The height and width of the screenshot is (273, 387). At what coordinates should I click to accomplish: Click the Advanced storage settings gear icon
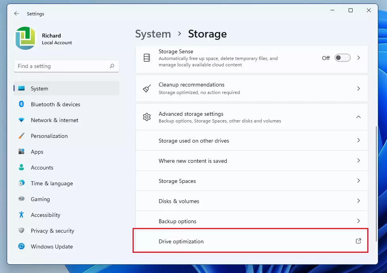[x=147, y=117]
